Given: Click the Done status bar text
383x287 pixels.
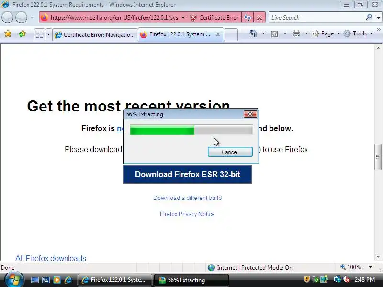Looking at the screenshot, I should (x=8, y=268).
